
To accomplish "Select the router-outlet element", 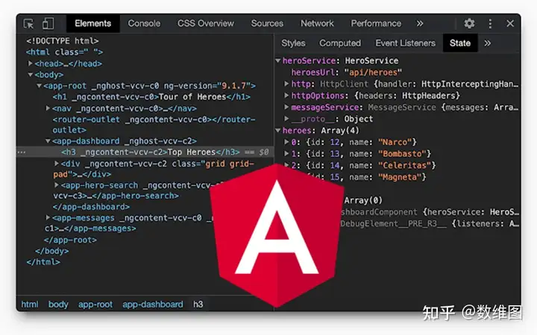I will click(x=154, y=124).
